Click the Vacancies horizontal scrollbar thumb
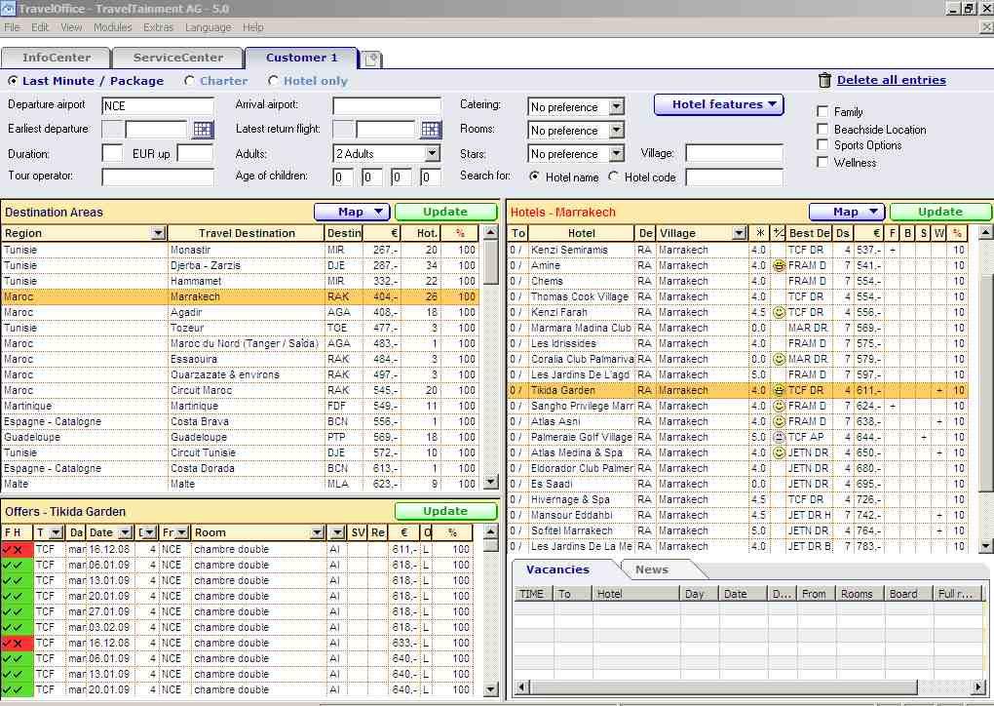Screen dimensions: 994x706 723,686
